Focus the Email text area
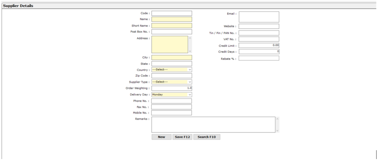 pos(259,17)
